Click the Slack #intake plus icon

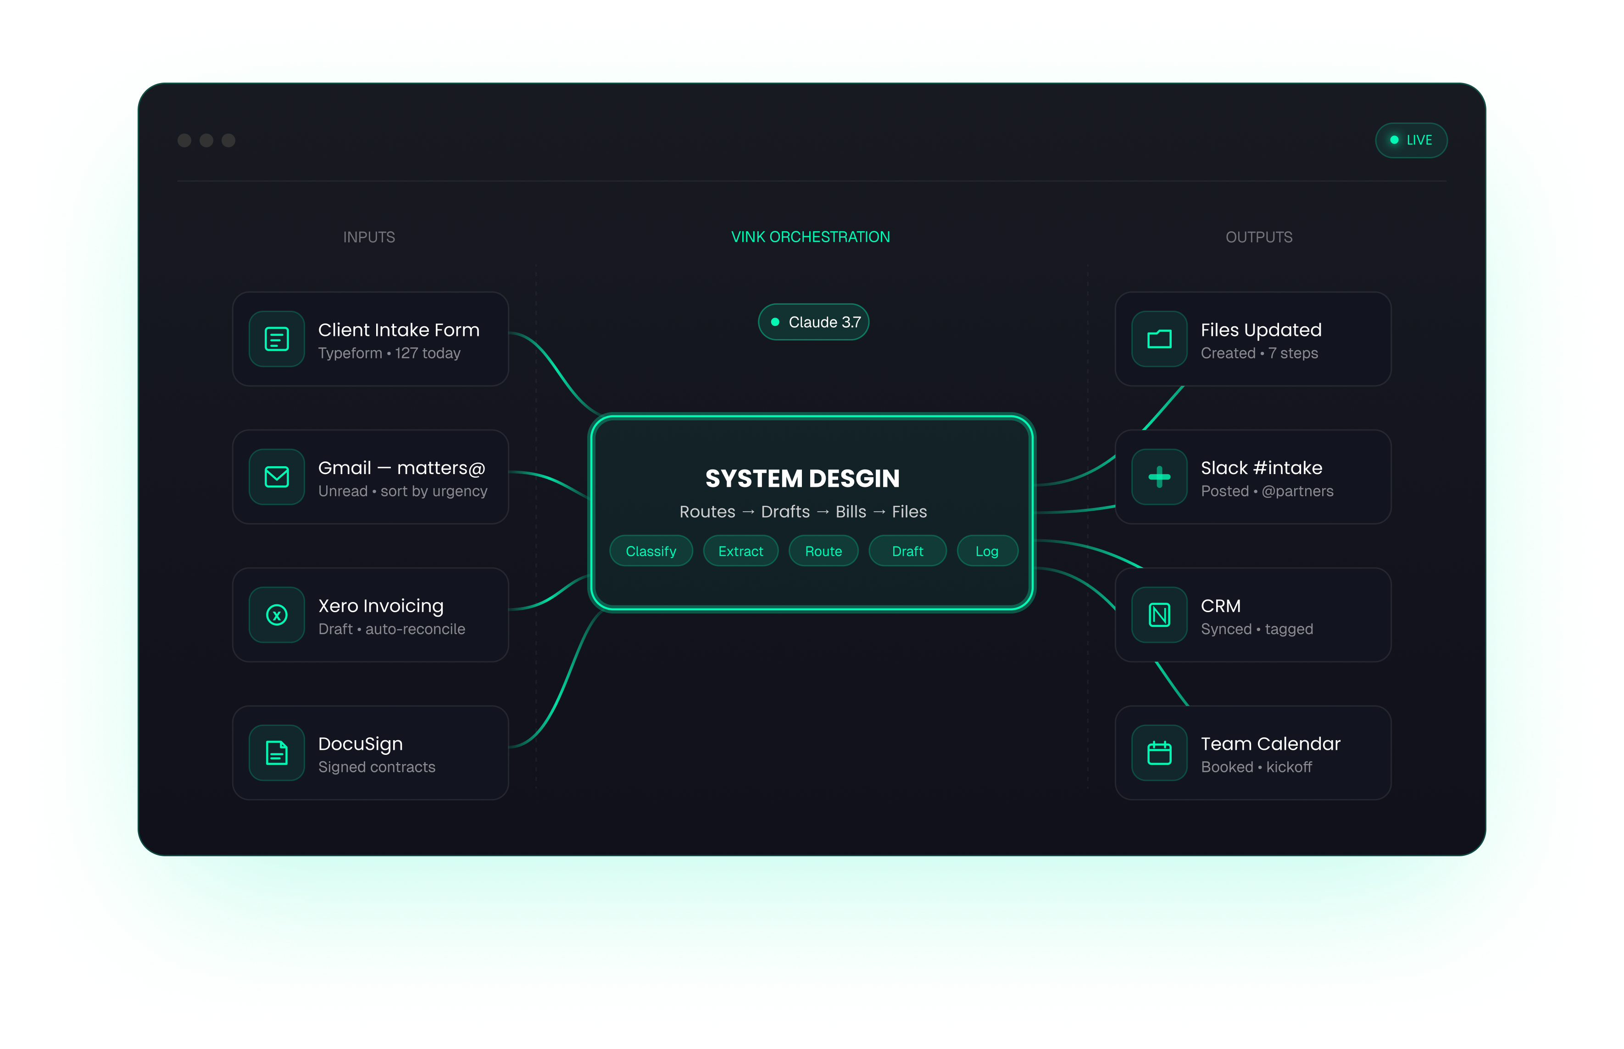pyautogui.click(x=1159, y=477)
